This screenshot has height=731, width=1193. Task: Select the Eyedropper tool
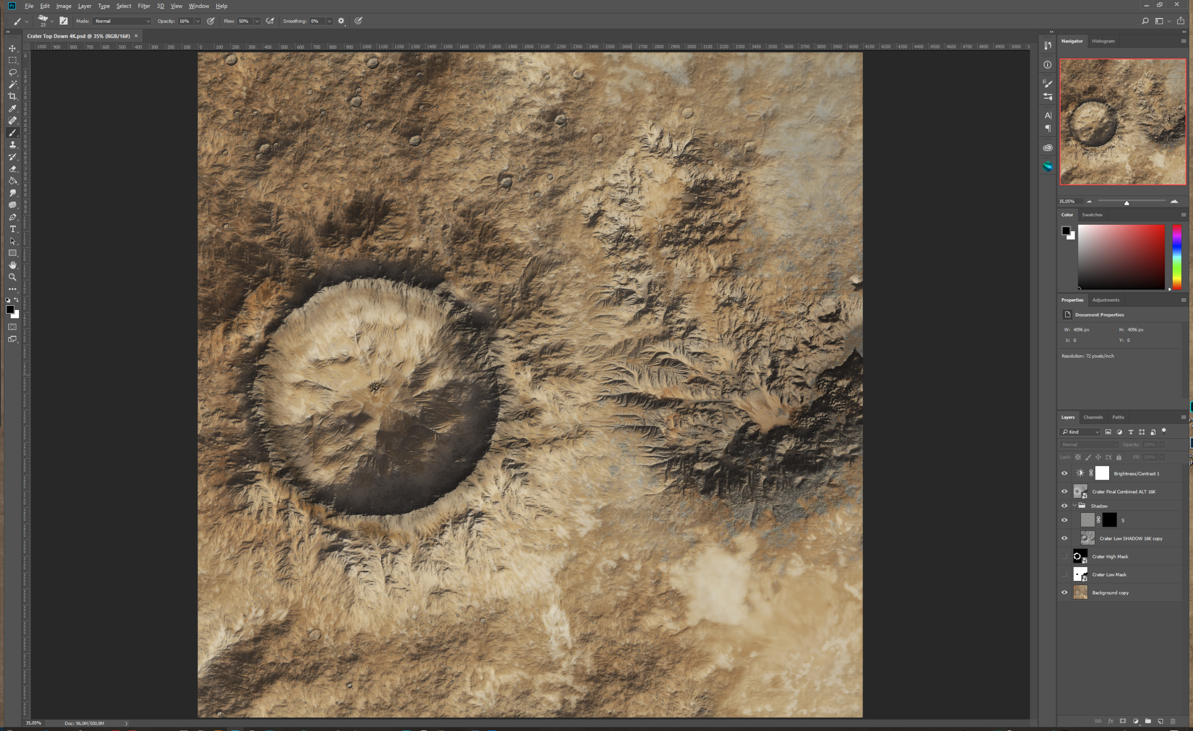[x=13, y=109]
